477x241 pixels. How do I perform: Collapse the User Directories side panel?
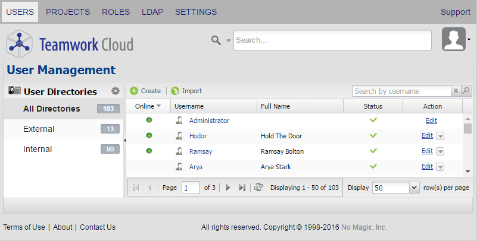(x=125, y=140)
